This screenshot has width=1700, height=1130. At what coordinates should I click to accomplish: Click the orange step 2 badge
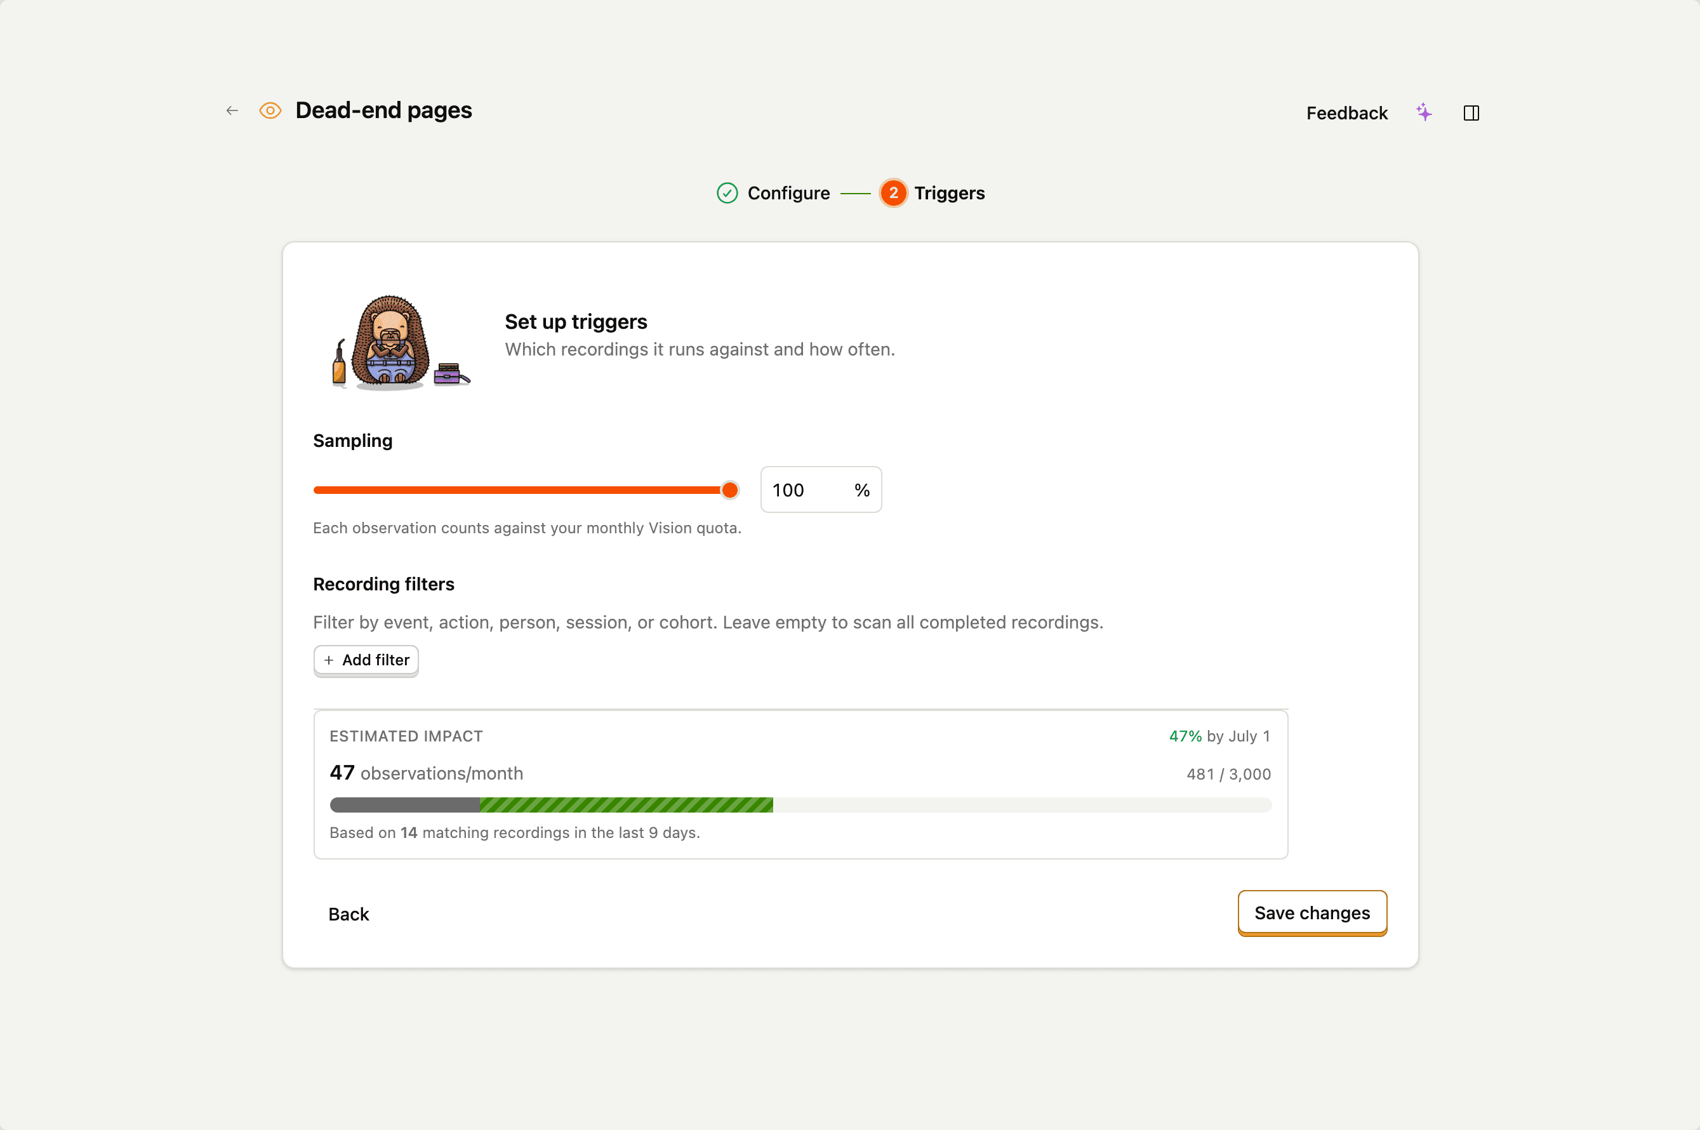[893, 193]
